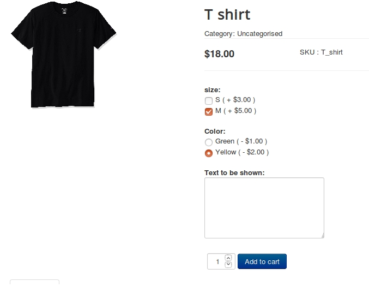Click the textarea resize grip corner

[x=323, y=235]
